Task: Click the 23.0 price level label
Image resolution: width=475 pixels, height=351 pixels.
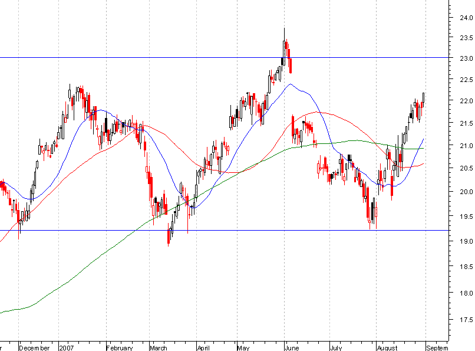Action: pyautogui.click(x=466, y=58)
